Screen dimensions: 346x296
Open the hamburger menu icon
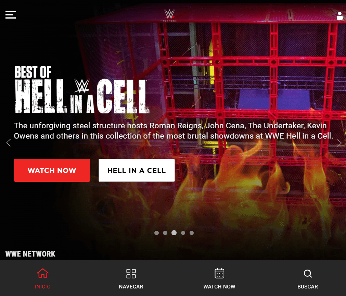[x=11, y=15]
